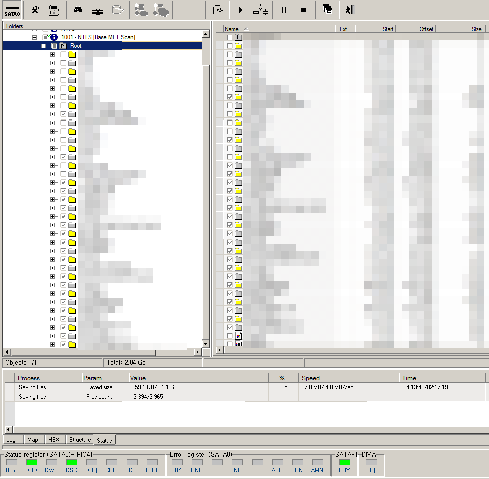The width and height of the screenshot is (489, 479).
Task: Click the ABR error register indicator
Action: point(277,462)
